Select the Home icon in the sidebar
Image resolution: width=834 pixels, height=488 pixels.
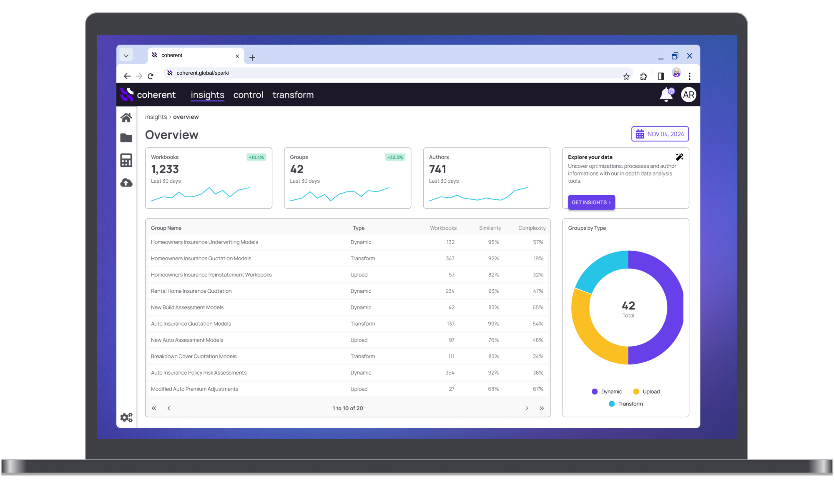(x=126, y=117)
